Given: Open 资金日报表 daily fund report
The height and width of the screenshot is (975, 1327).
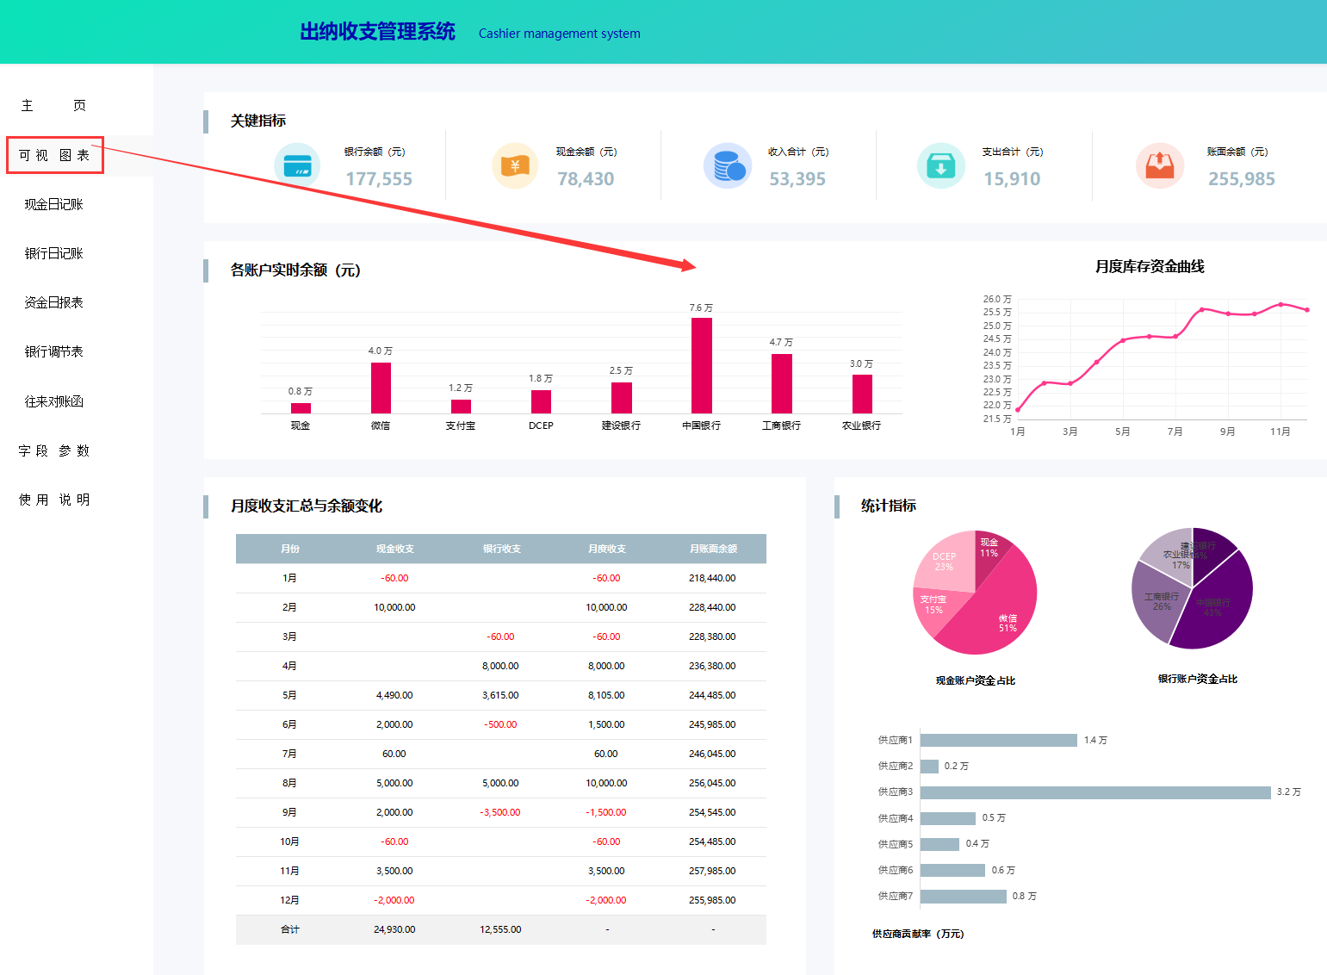Looking at the screenshot, I should [54, 302].
